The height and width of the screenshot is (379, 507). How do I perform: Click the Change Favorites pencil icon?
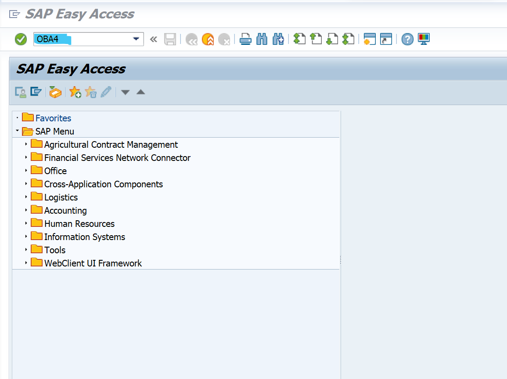[106, 92]
